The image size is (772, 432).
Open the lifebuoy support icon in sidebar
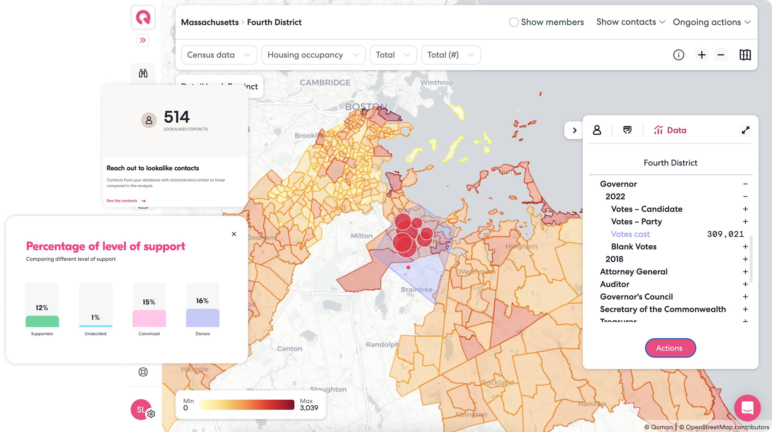[143, 372]
